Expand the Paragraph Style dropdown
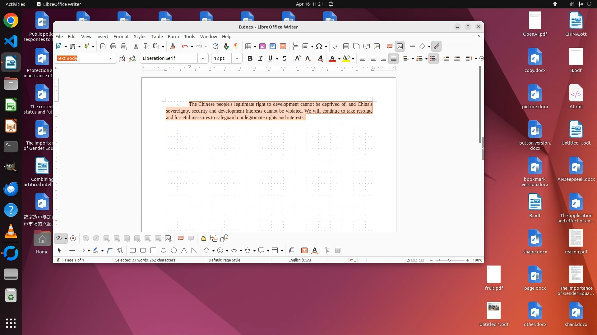The width and height of the screenshot is (597, 335). [x=111, y=58]
